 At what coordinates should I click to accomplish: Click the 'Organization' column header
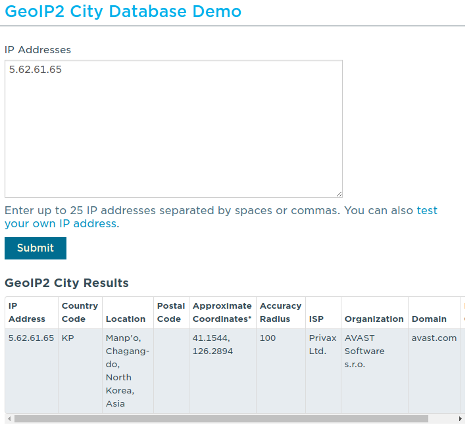pyautogui.click(x=374, y=313)
